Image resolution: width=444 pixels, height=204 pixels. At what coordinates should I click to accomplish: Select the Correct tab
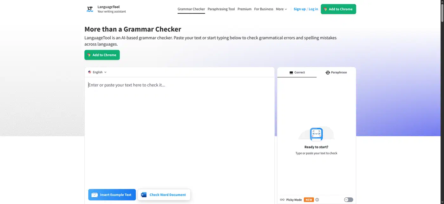pyautogui.click(x=297, y=72)
